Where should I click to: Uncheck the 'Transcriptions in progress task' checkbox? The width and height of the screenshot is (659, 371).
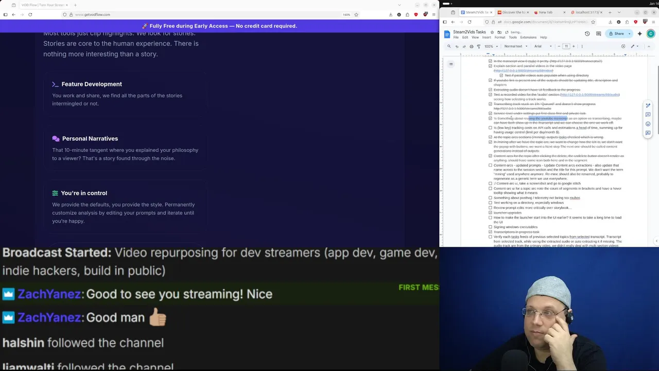click(x=490, y=232)
